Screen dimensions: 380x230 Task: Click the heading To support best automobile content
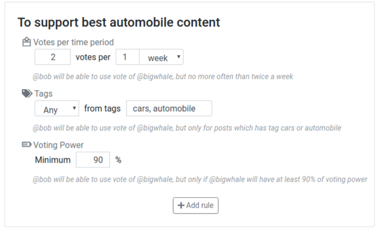point(119,22)
